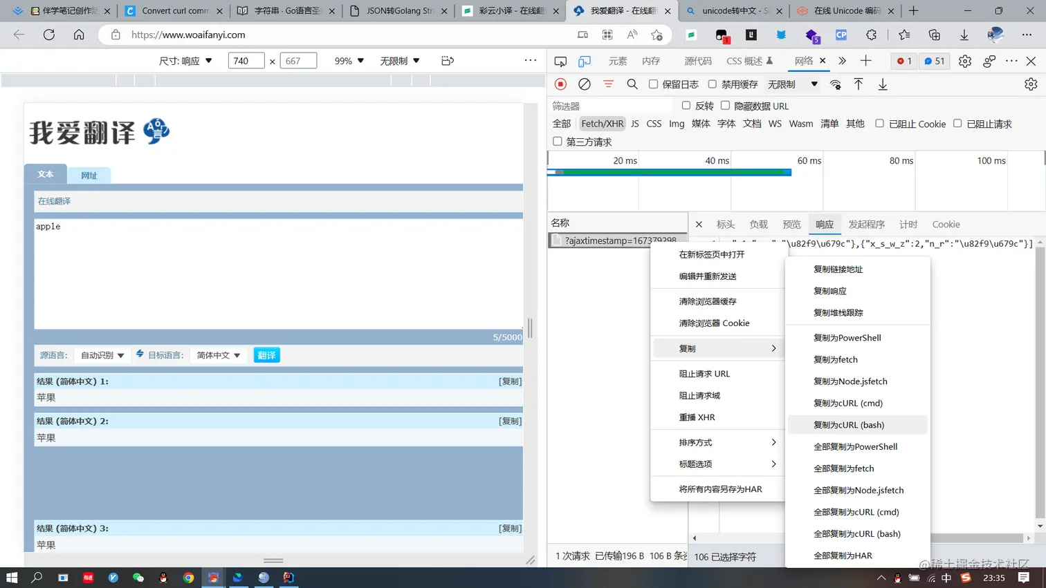Viewport: 1046px width, 588px height.
Task: Add this page to favorites star icon
Action: pyautogui.click(x=657, y=35)
